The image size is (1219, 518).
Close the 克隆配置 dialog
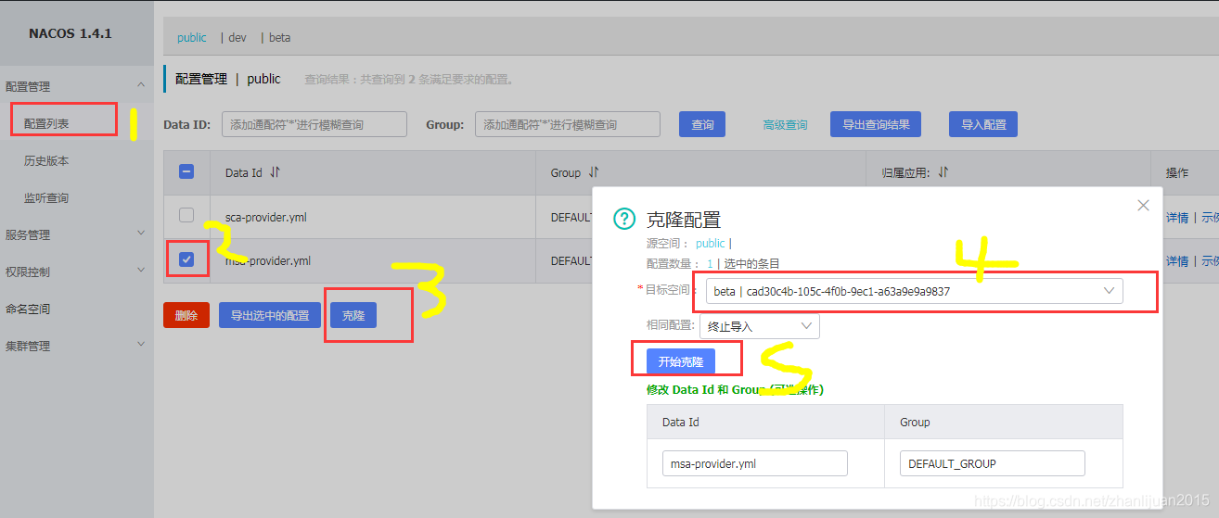[x=1143, y=205]
